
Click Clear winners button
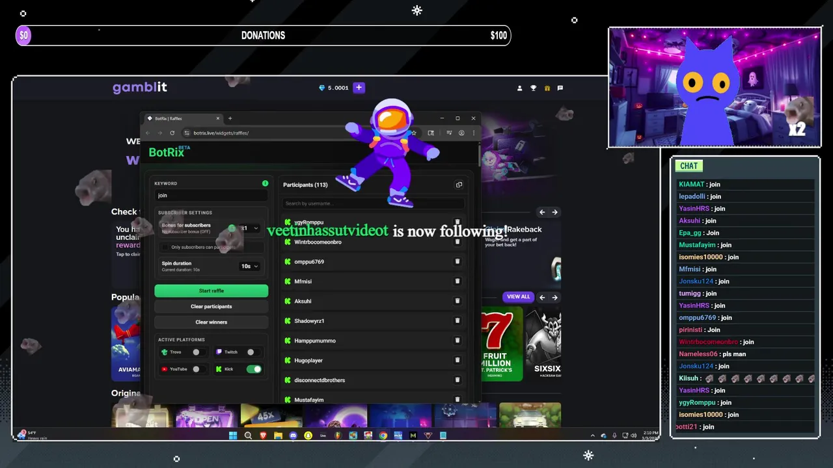(212, 322)
